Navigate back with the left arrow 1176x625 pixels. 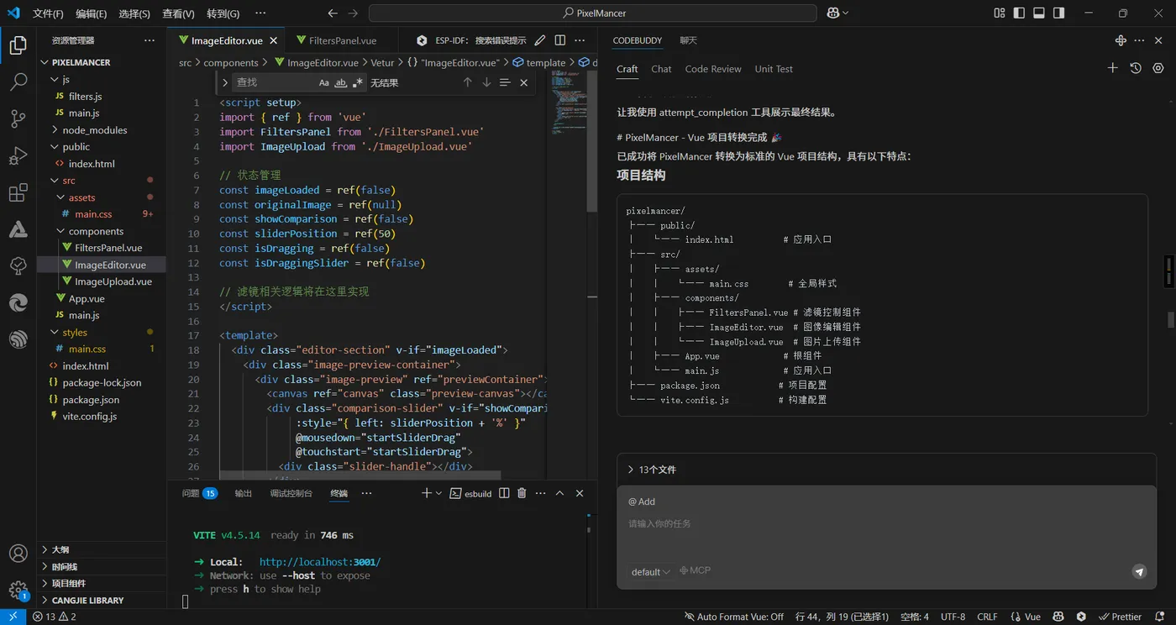(x=333, y=13)
